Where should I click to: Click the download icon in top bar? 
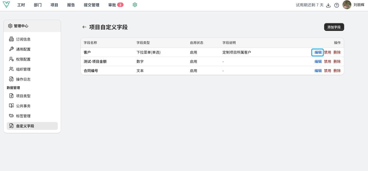pos(328,5)
